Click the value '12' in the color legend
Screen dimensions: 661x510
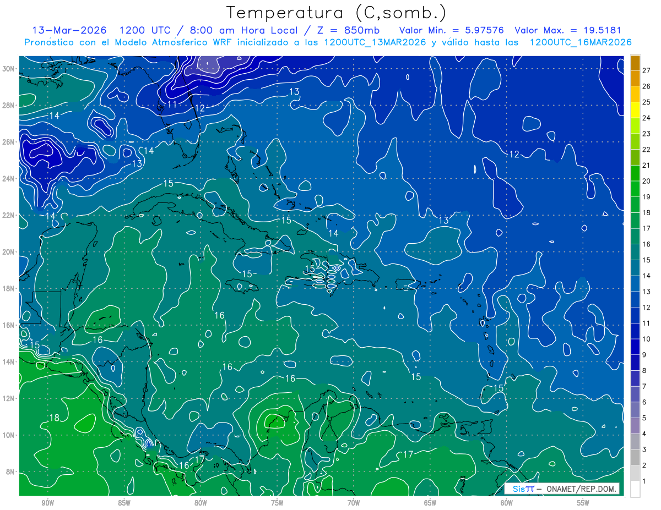(x=647, y=307)
